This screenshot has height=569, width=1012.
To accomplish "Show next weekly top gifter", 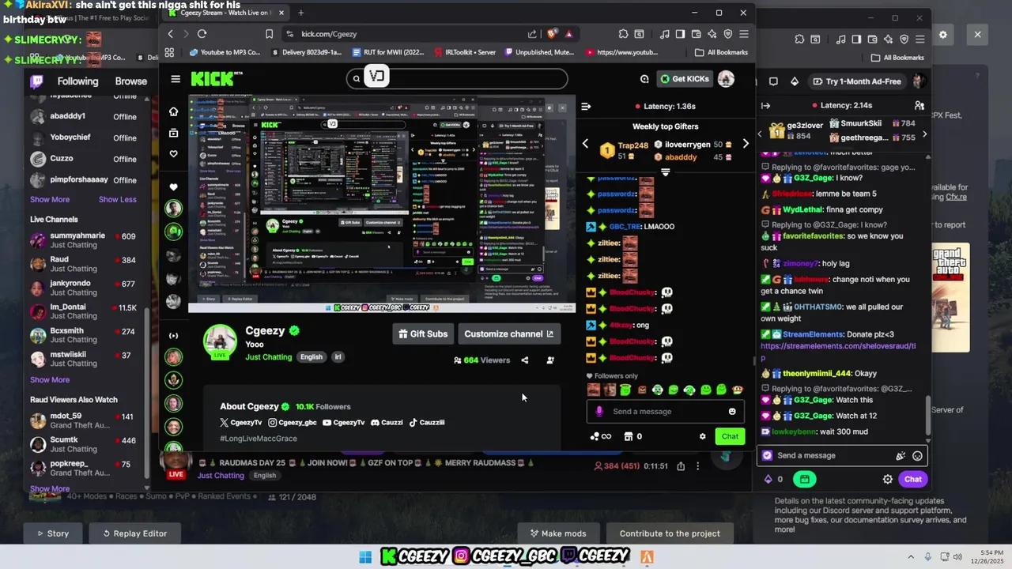I will tap(745, 144).
